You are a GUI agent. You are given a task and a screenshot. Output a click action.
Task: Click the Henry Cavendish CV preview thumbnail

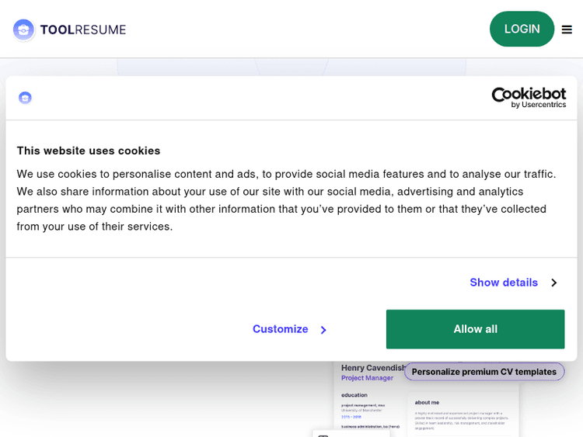tap(426, 399)
